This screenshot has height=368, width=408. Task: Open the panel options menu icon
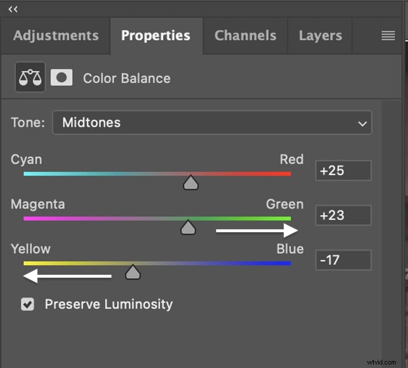click(388, 36)
